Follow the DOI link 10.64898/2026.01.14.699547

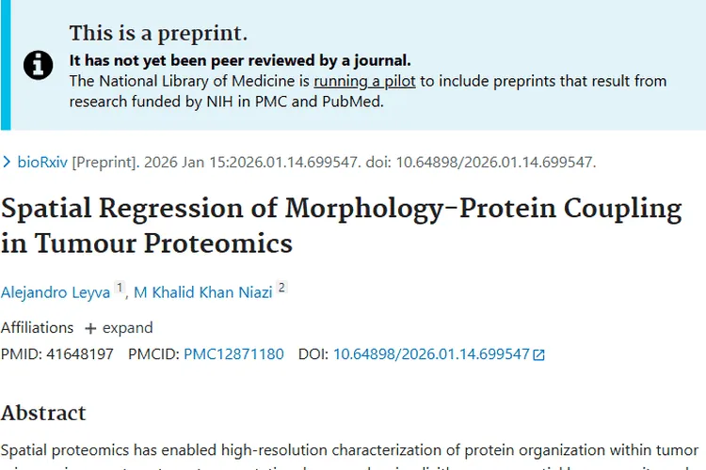[x=431, y=354]
